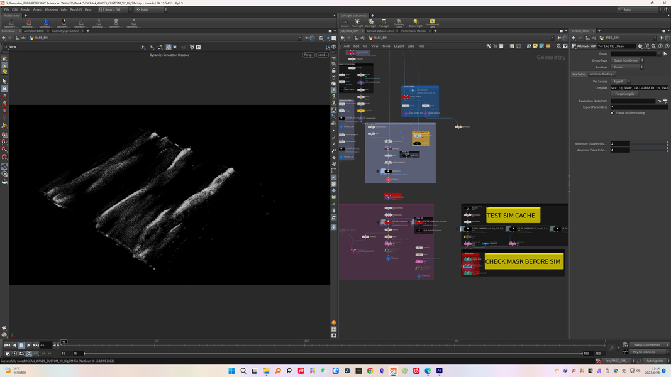This screenshot has width=671, height=377.
Task: Open the Main radial menu dropdown
Action: (x=150, y=9)
